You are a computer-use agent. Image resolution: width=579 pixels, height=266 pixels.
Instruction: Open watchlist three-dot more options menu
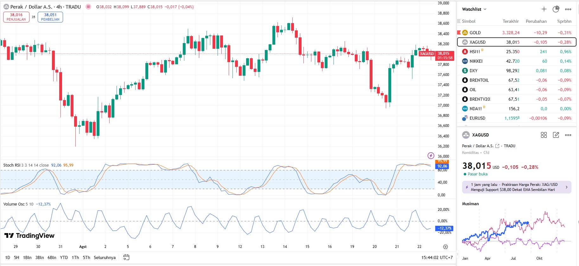point(568,9)
